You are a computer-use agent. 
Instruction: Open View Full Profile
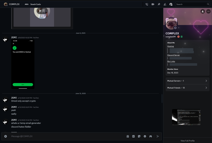click(187, 141)
